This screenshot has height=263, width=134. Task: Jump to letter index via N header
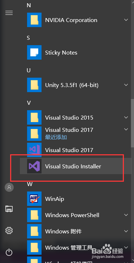(x=29, y=5)
